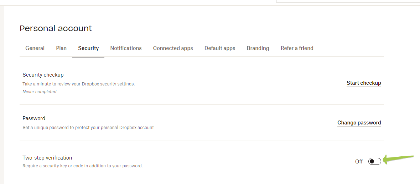The image size is (420, 184).
Task: Switch to the Plan tab
Action: click(x=61, y=48)
